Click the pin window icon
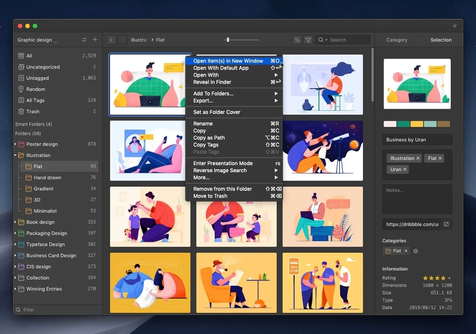The width and height of the screenshot is (476, 334). (x=454, y=26)
